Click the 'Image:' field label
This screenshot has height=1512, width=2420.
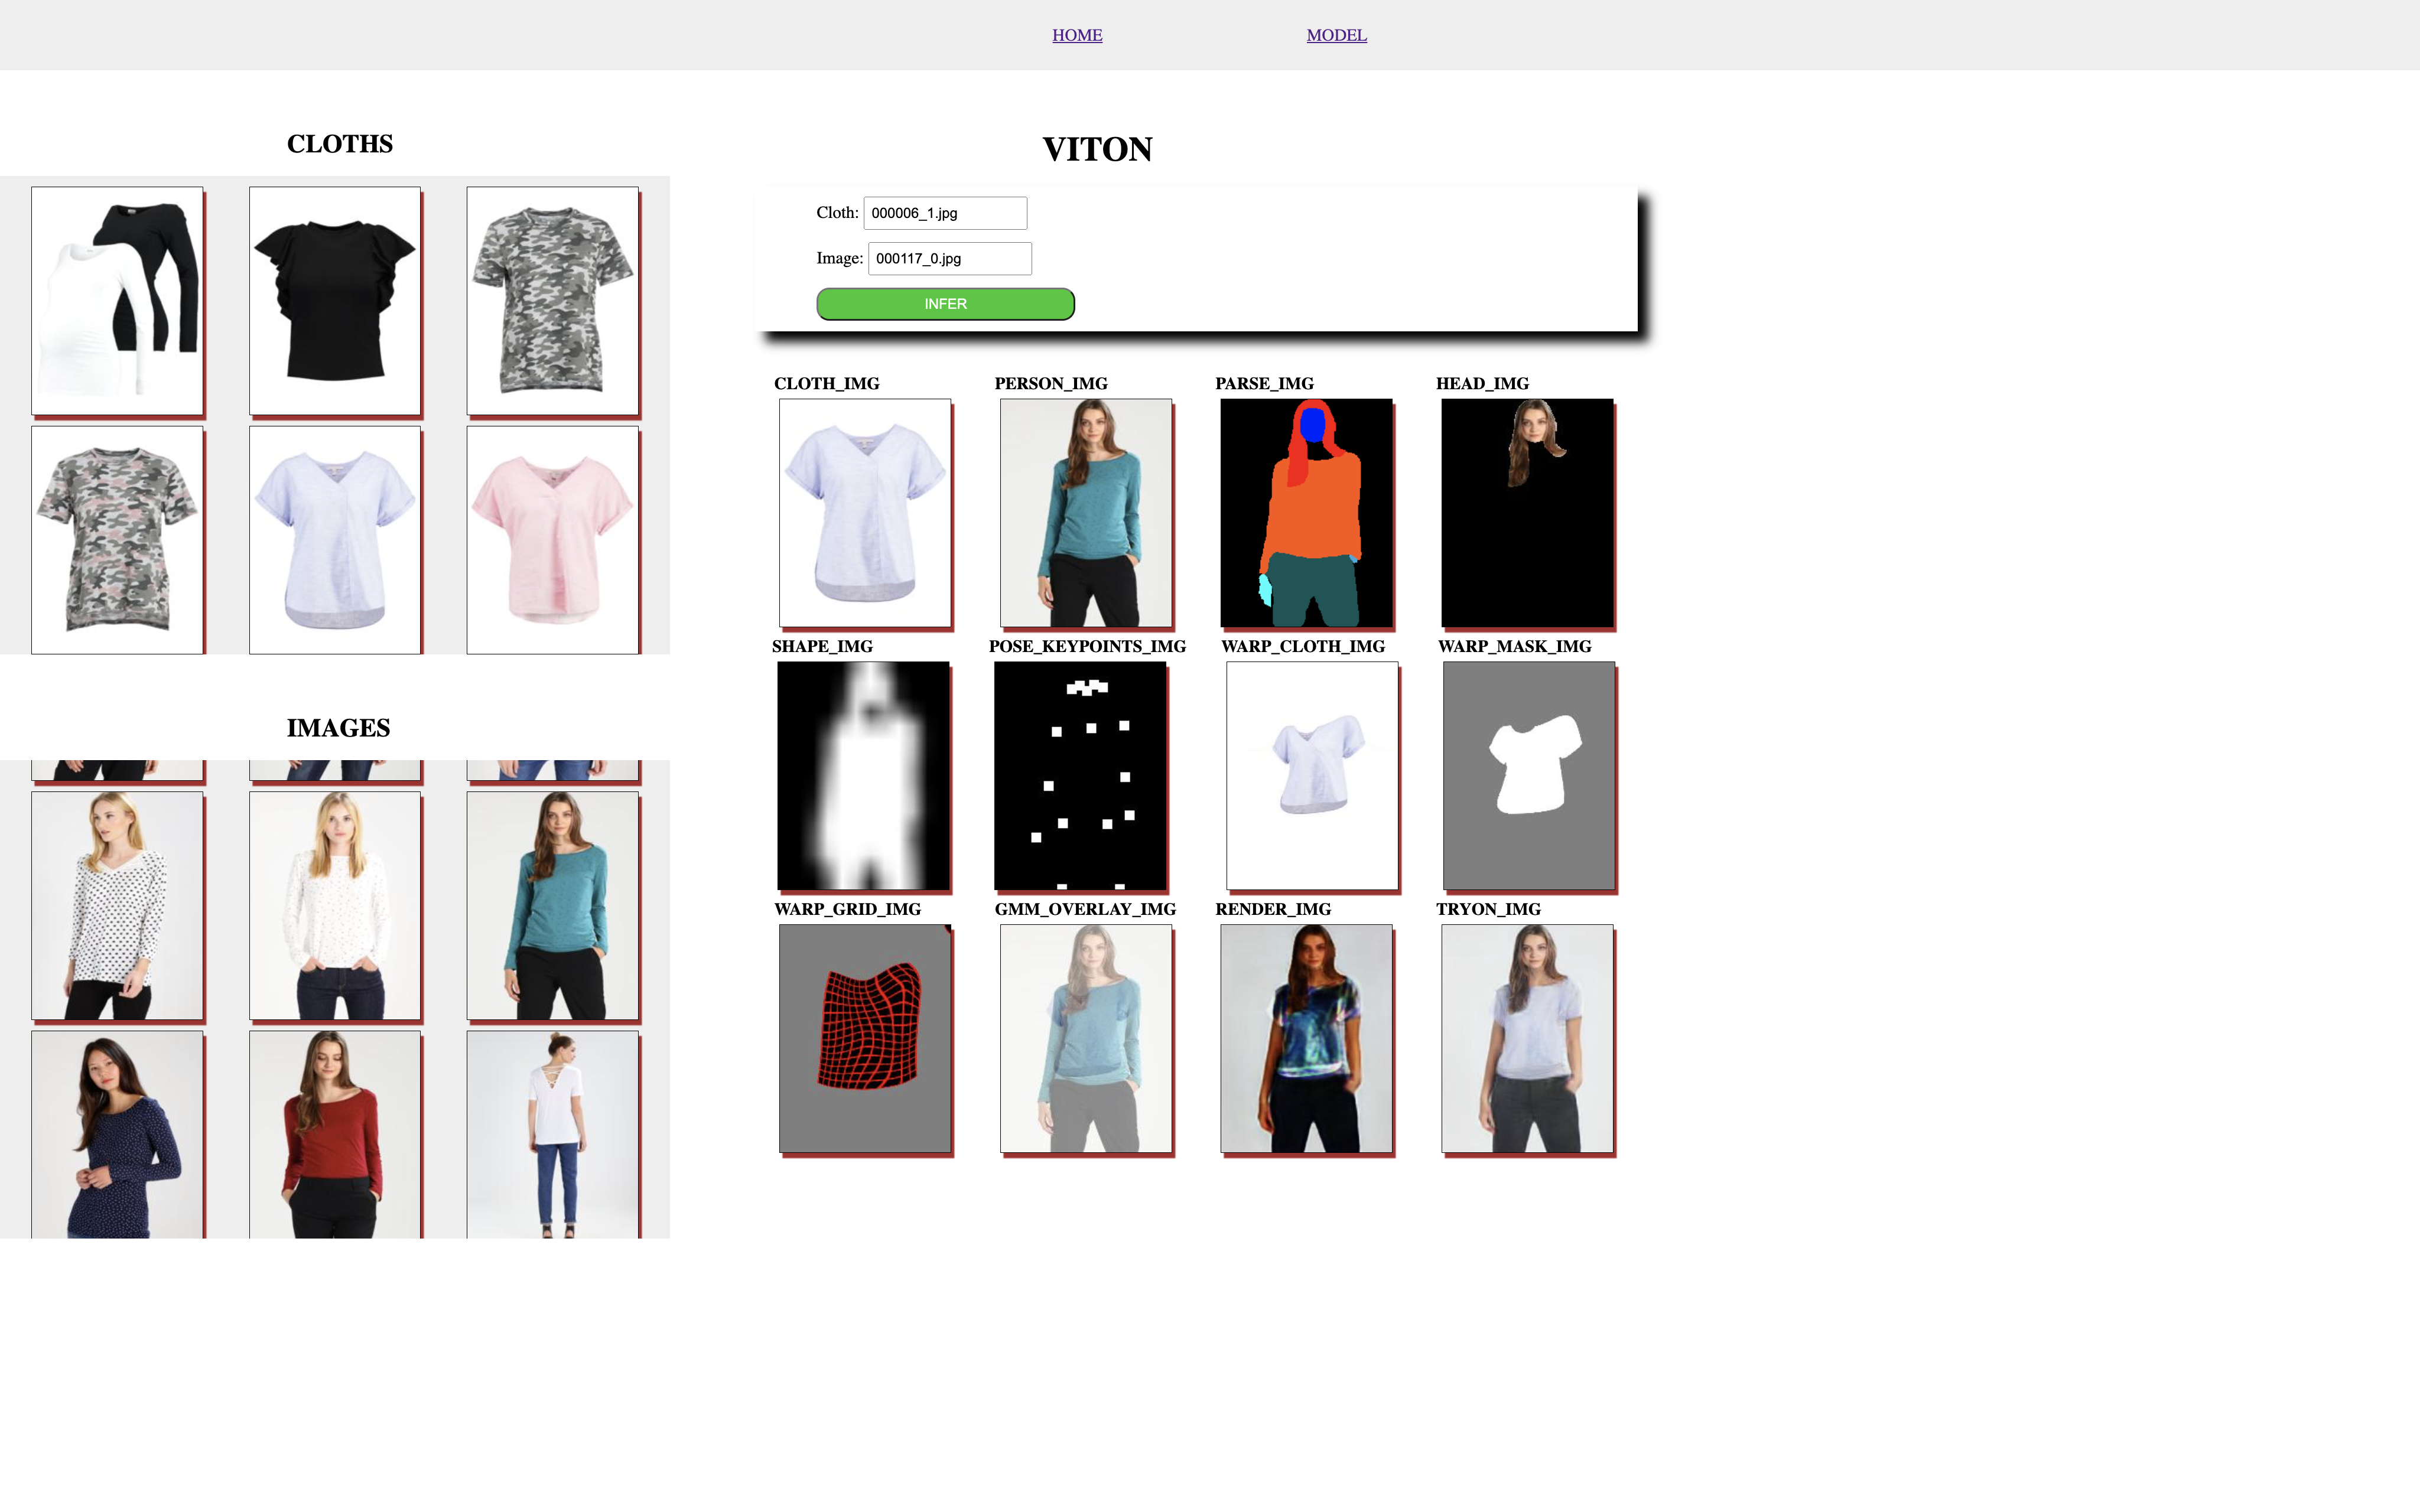[840, 258]
